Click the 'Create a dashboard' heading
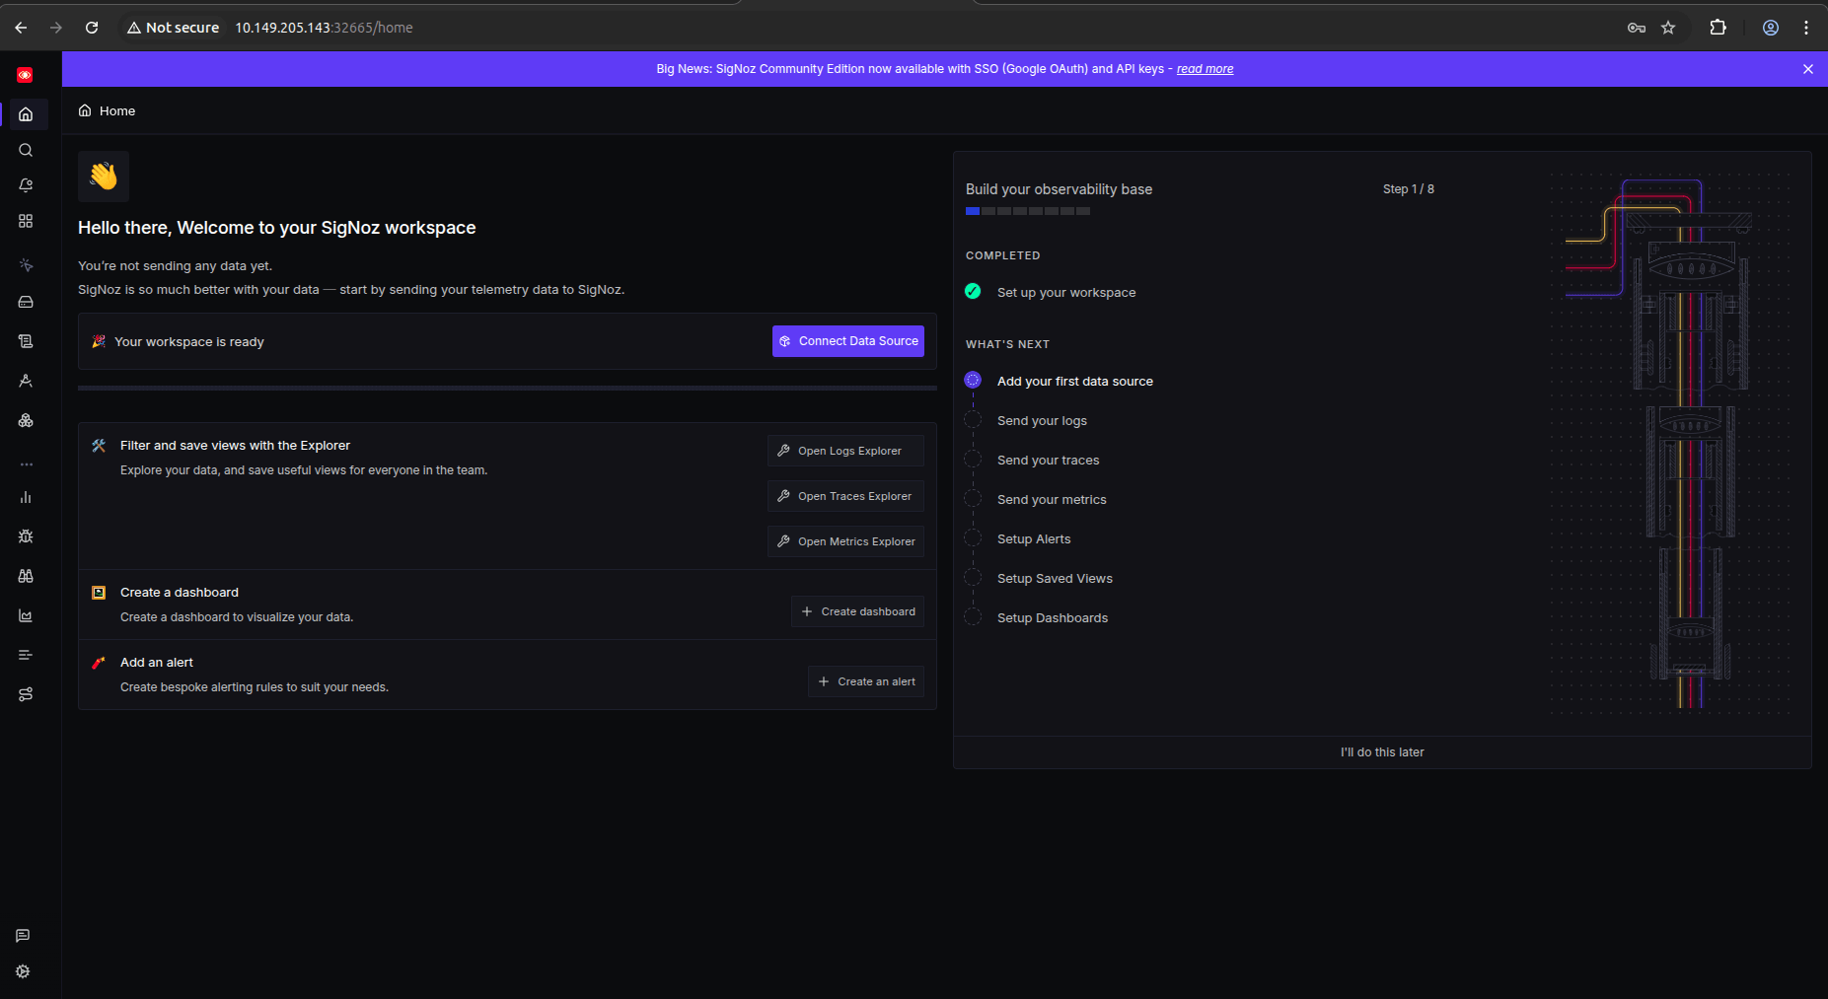This screenshot has height=999, width=1828. tap(180, 593)
